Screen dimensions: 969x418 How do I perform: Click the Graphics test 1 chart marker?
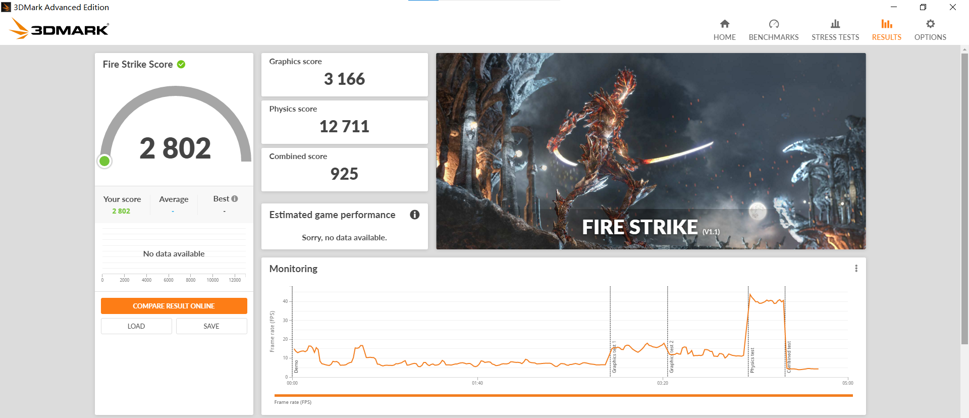(614, 357)
